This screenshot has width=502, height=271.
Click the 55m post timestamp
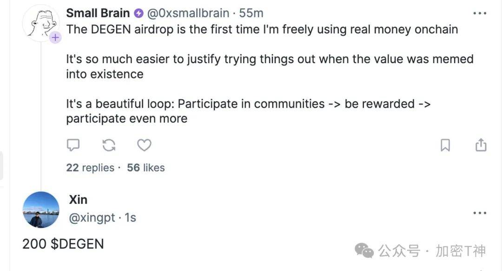tap(251, 13)
